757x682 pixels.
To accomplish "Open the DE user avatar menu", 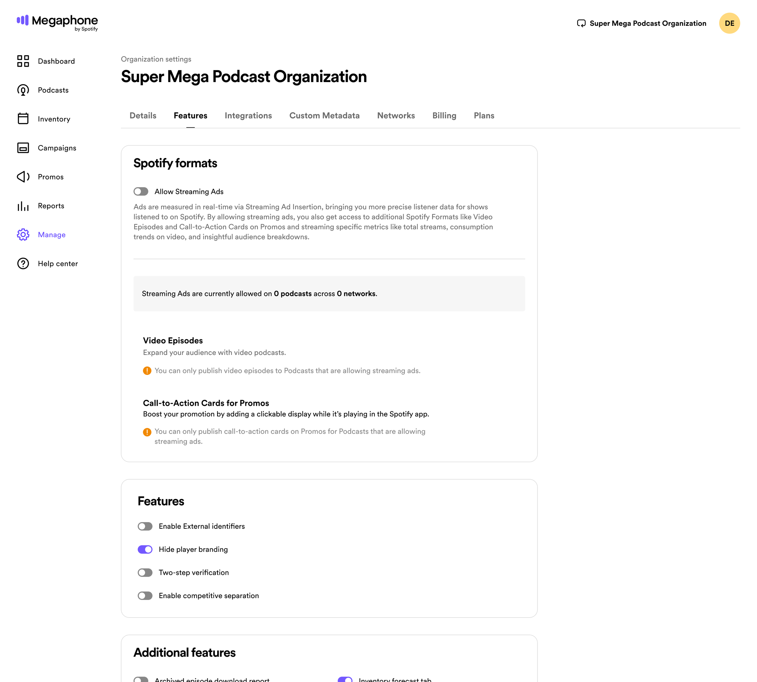I will 729,23.
